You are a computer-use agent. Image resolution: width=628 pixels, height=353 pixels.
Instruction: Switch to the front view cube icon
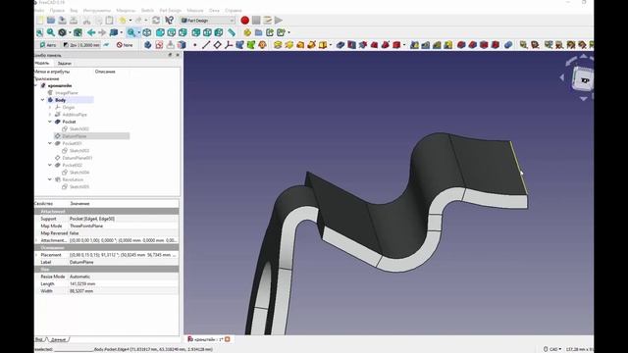(160, 32)
